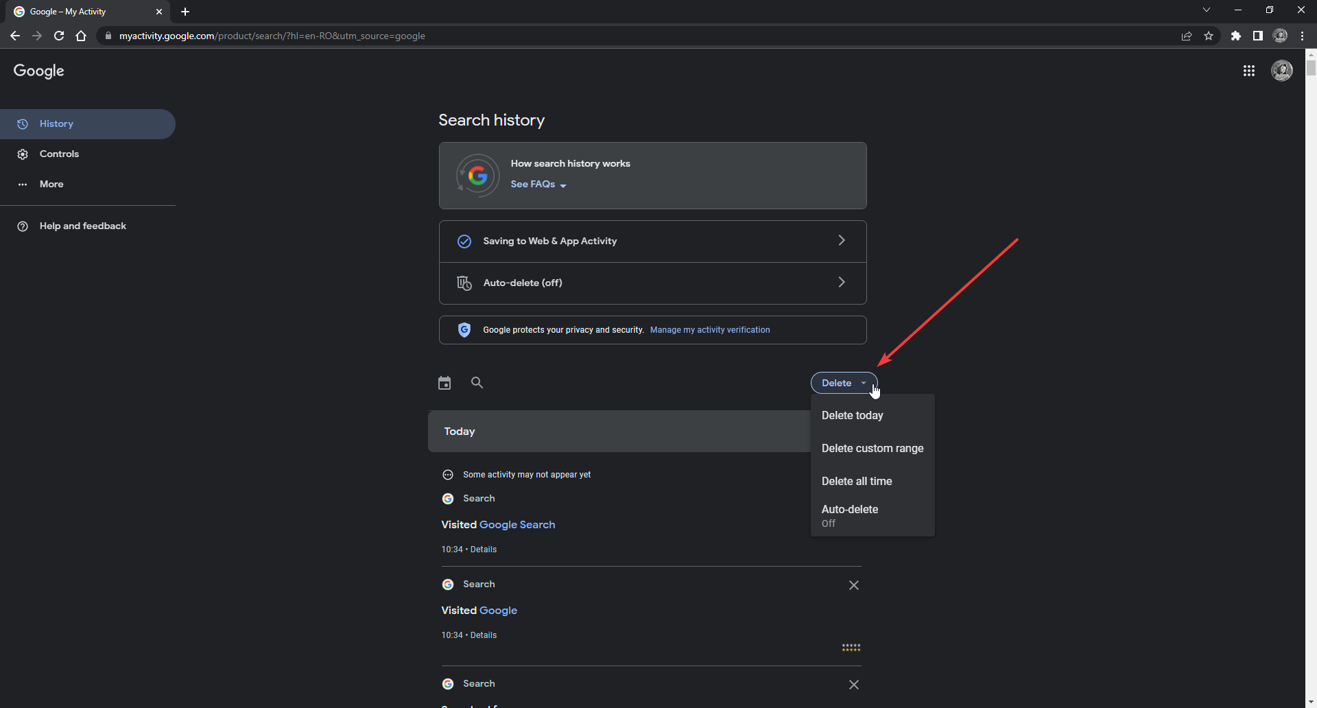This screenshot has height=708, width=1317.
Task: Open the Google Search link
Action: 517,525
